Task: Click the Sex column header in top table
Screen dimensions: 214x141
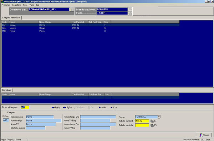Action: [x=107, y=22]
